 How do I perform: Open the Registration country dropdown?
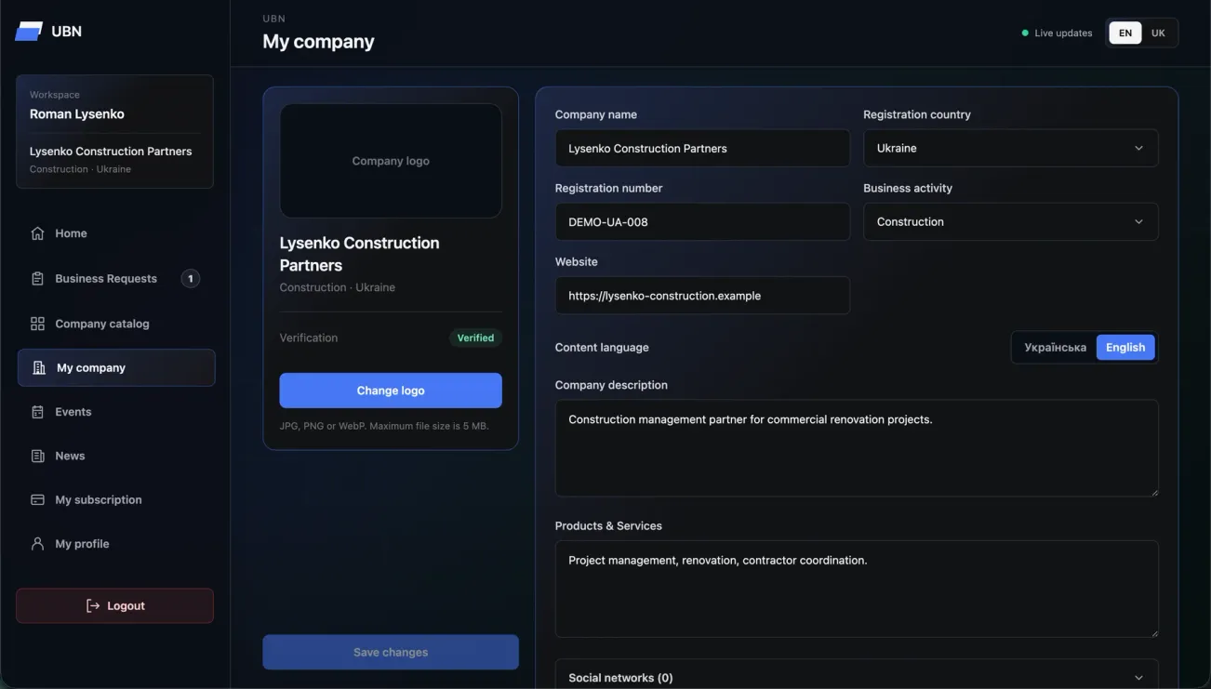click(1010, 148)
